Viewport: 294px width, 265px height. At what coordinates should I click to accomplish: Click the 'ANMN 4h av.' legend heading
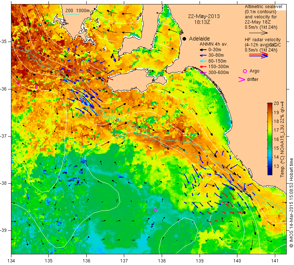(x=214, y=44)
